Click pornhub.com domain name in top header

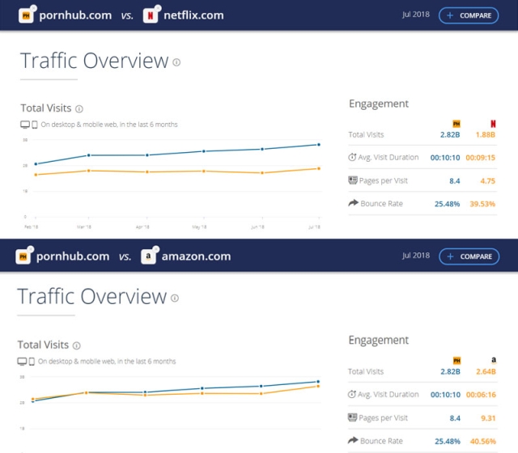click(75, 15)
